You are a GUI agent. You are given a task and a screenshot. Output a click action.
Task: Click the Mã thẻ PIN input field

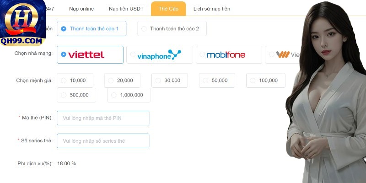tap(103, 118)
